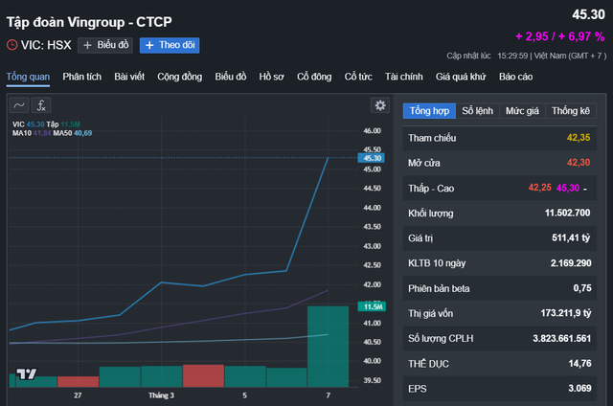Open Giá quá khứ tab
Screen dimensions: 613x406
(462, 76)
